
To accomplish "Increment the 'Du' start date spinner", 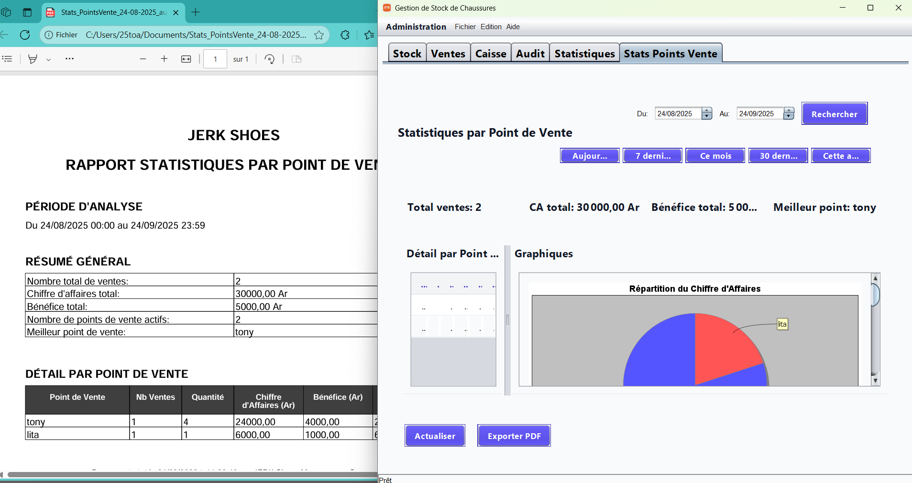I will [x=707, y=111].
